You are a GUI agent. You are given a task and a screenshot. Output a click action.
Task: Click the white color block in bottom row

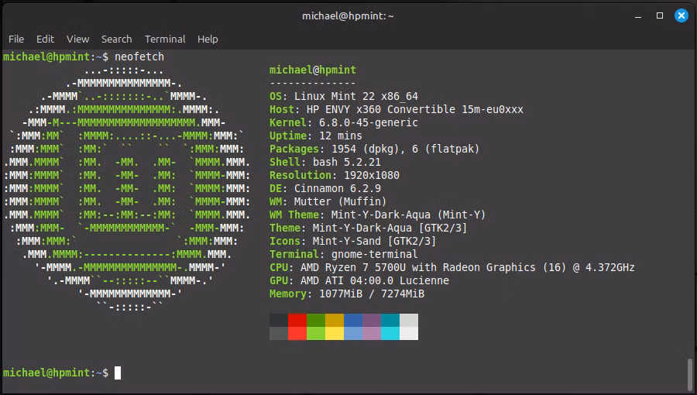[409, 333]
